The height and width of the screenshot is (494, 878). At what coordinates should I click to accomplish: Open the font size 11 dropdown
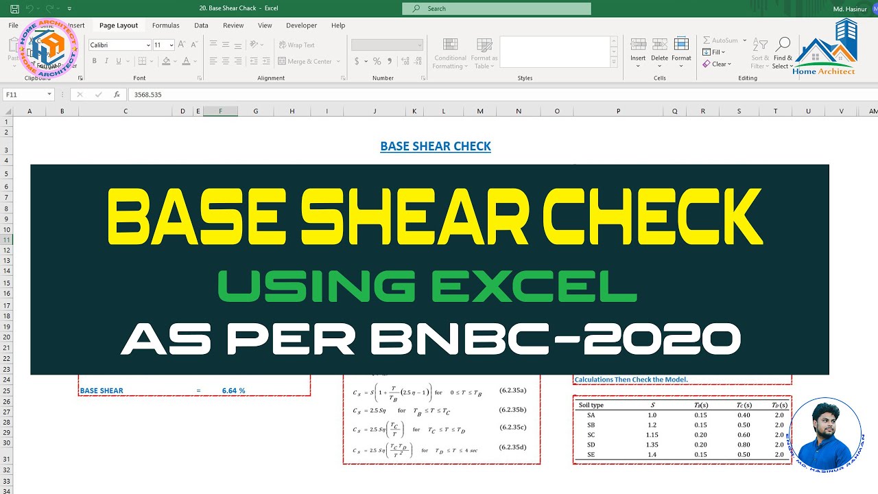coord(171,45)
